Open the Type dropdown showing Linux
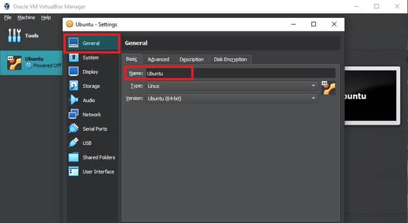Image resolution: width=408 pixels, height=223 pixels. [232, 86]
